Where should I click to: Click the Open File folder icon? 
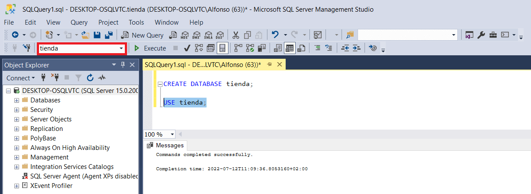[x=85, y=35]
